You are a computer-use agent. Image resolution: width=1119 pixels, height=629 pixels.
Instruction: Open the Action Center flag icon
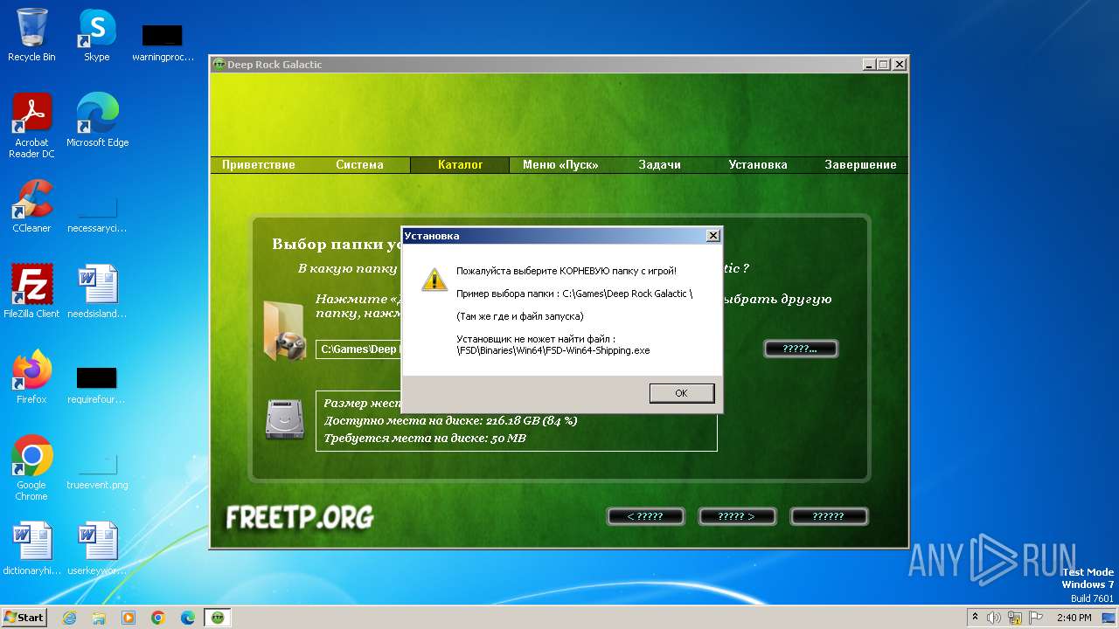tap(1036, 618)
